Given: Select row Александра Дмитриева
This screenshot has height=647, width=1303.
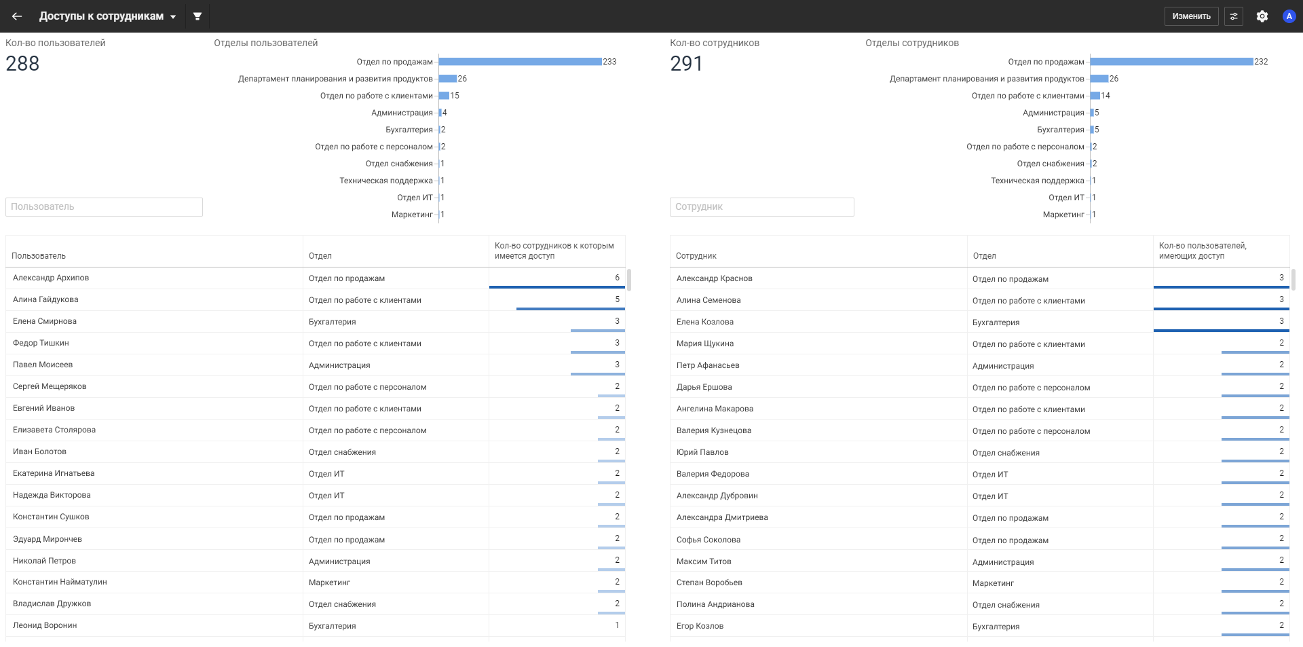Looking at the screenshot, I should click(x=979, y=517).
